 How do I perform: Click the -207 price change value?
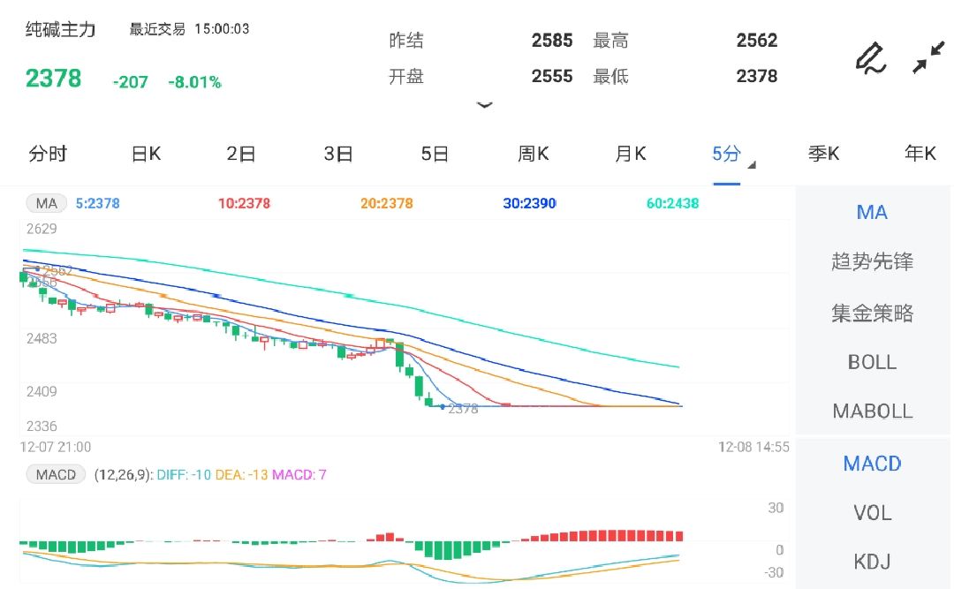coord(130,82)
